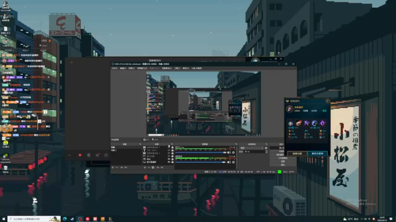Toggle lock on video capture device 3 source
Screen dimensions: 396x222
(x=172, y=153)
